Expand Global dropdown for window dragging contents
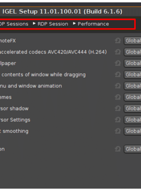This screenshot has width=141, height=191. tap(132, 75)
